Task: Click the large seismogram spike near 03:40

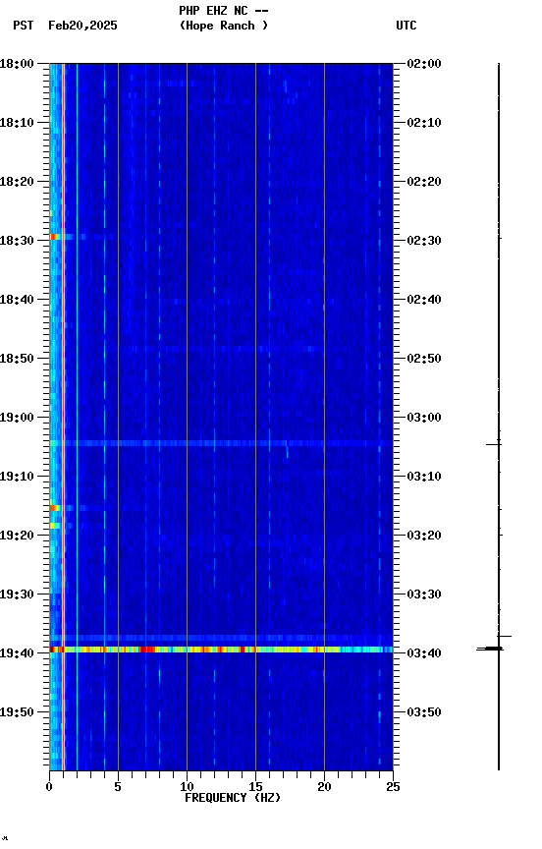Action: point(490,649)
